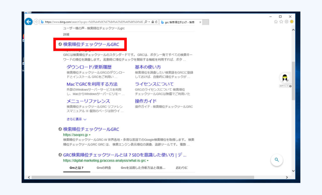Maximize the browser window
Image resolution: width=322 pixels, height=195 pixels.
280,17
